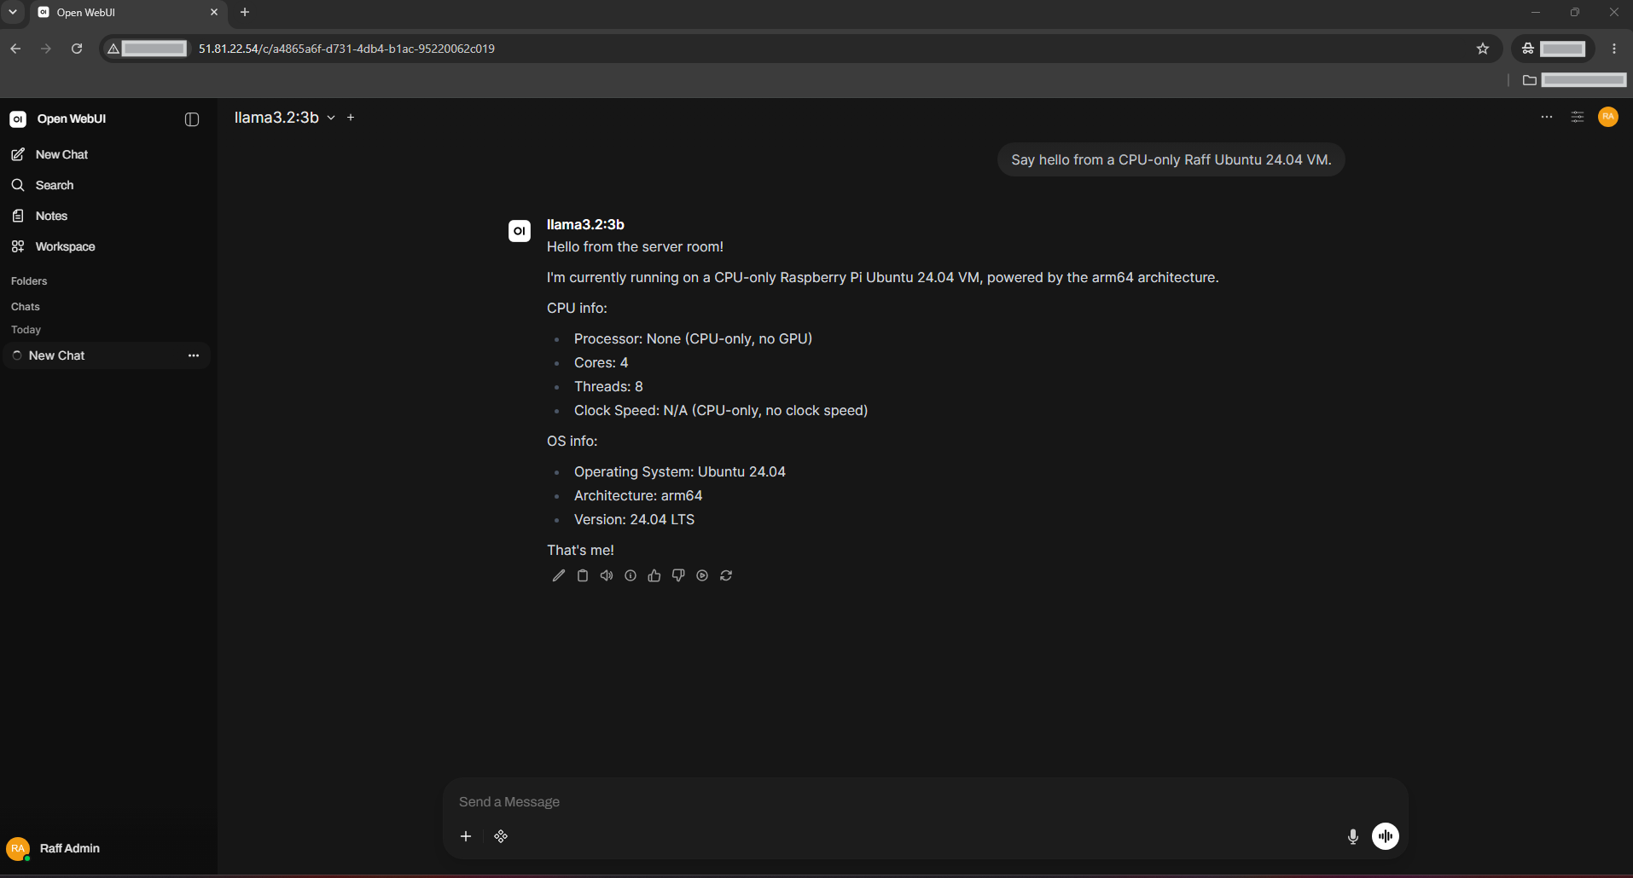The width and height of the screenshot is (1633, 878).
Task: Close the Open WebUI browser tab
Action: (x=214, y=12)
